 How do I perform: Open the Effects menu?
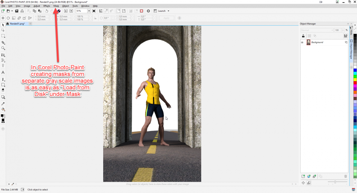pyautogui.click(x=47, y=6)
